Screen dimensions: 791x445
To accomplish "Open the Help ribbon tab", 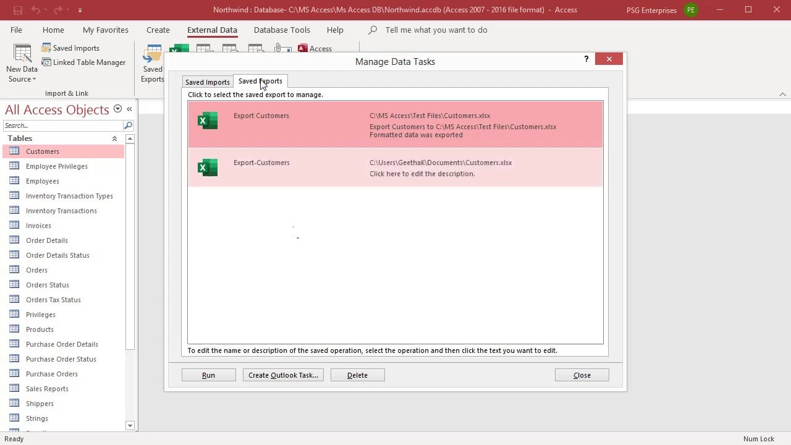I will pyautogui.click(x=335, y=30).
